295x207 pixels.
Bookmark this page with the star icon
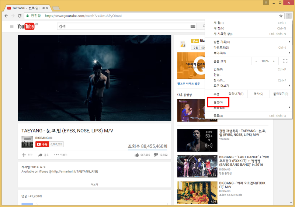(x=281, y=16)
